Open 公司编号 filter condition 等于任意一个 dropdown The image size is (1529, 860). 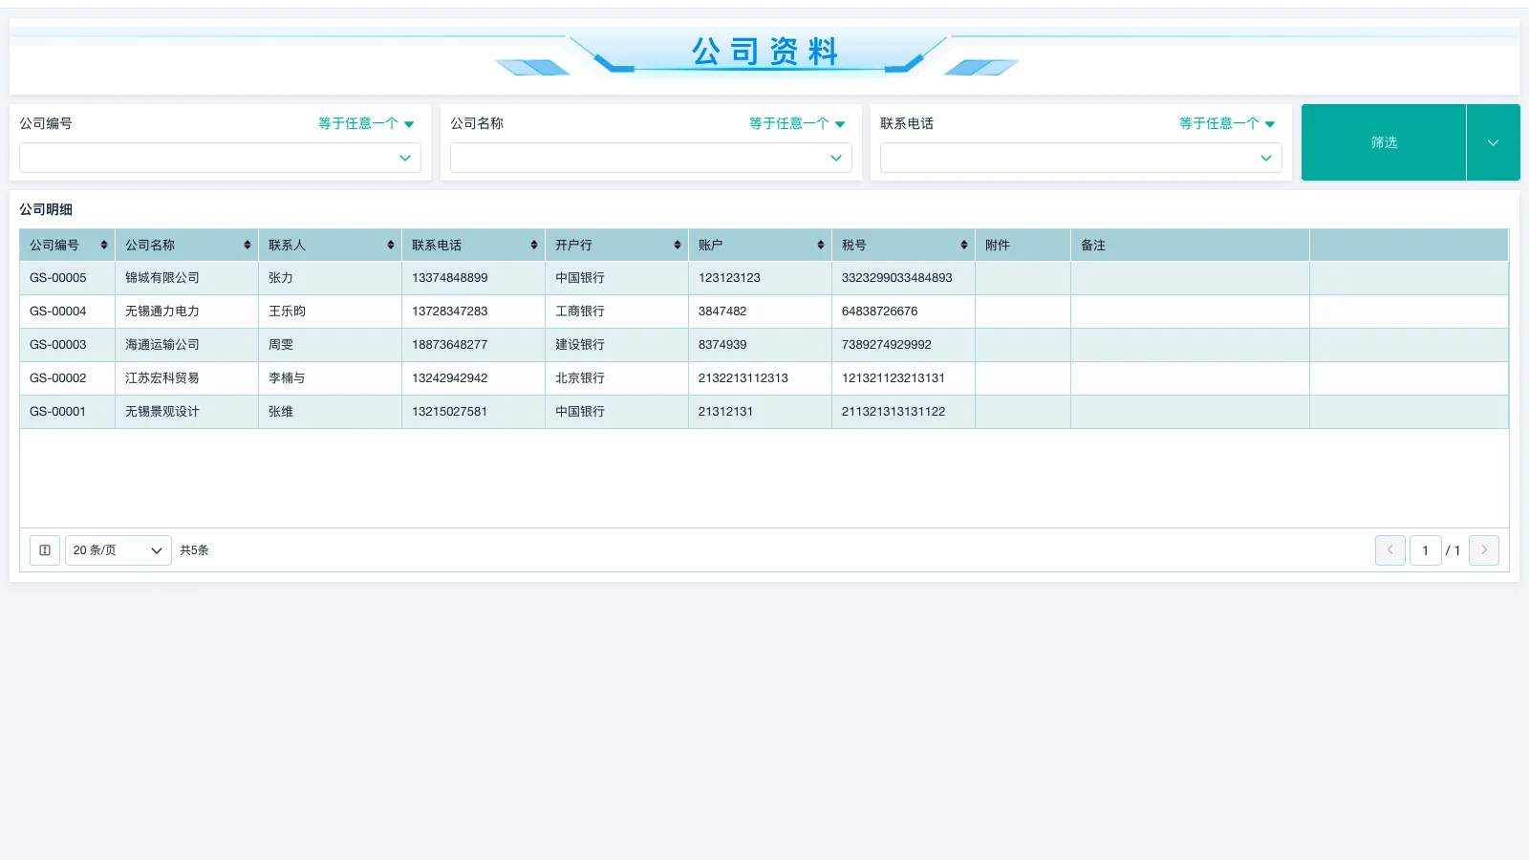click(x=366, y=124)
